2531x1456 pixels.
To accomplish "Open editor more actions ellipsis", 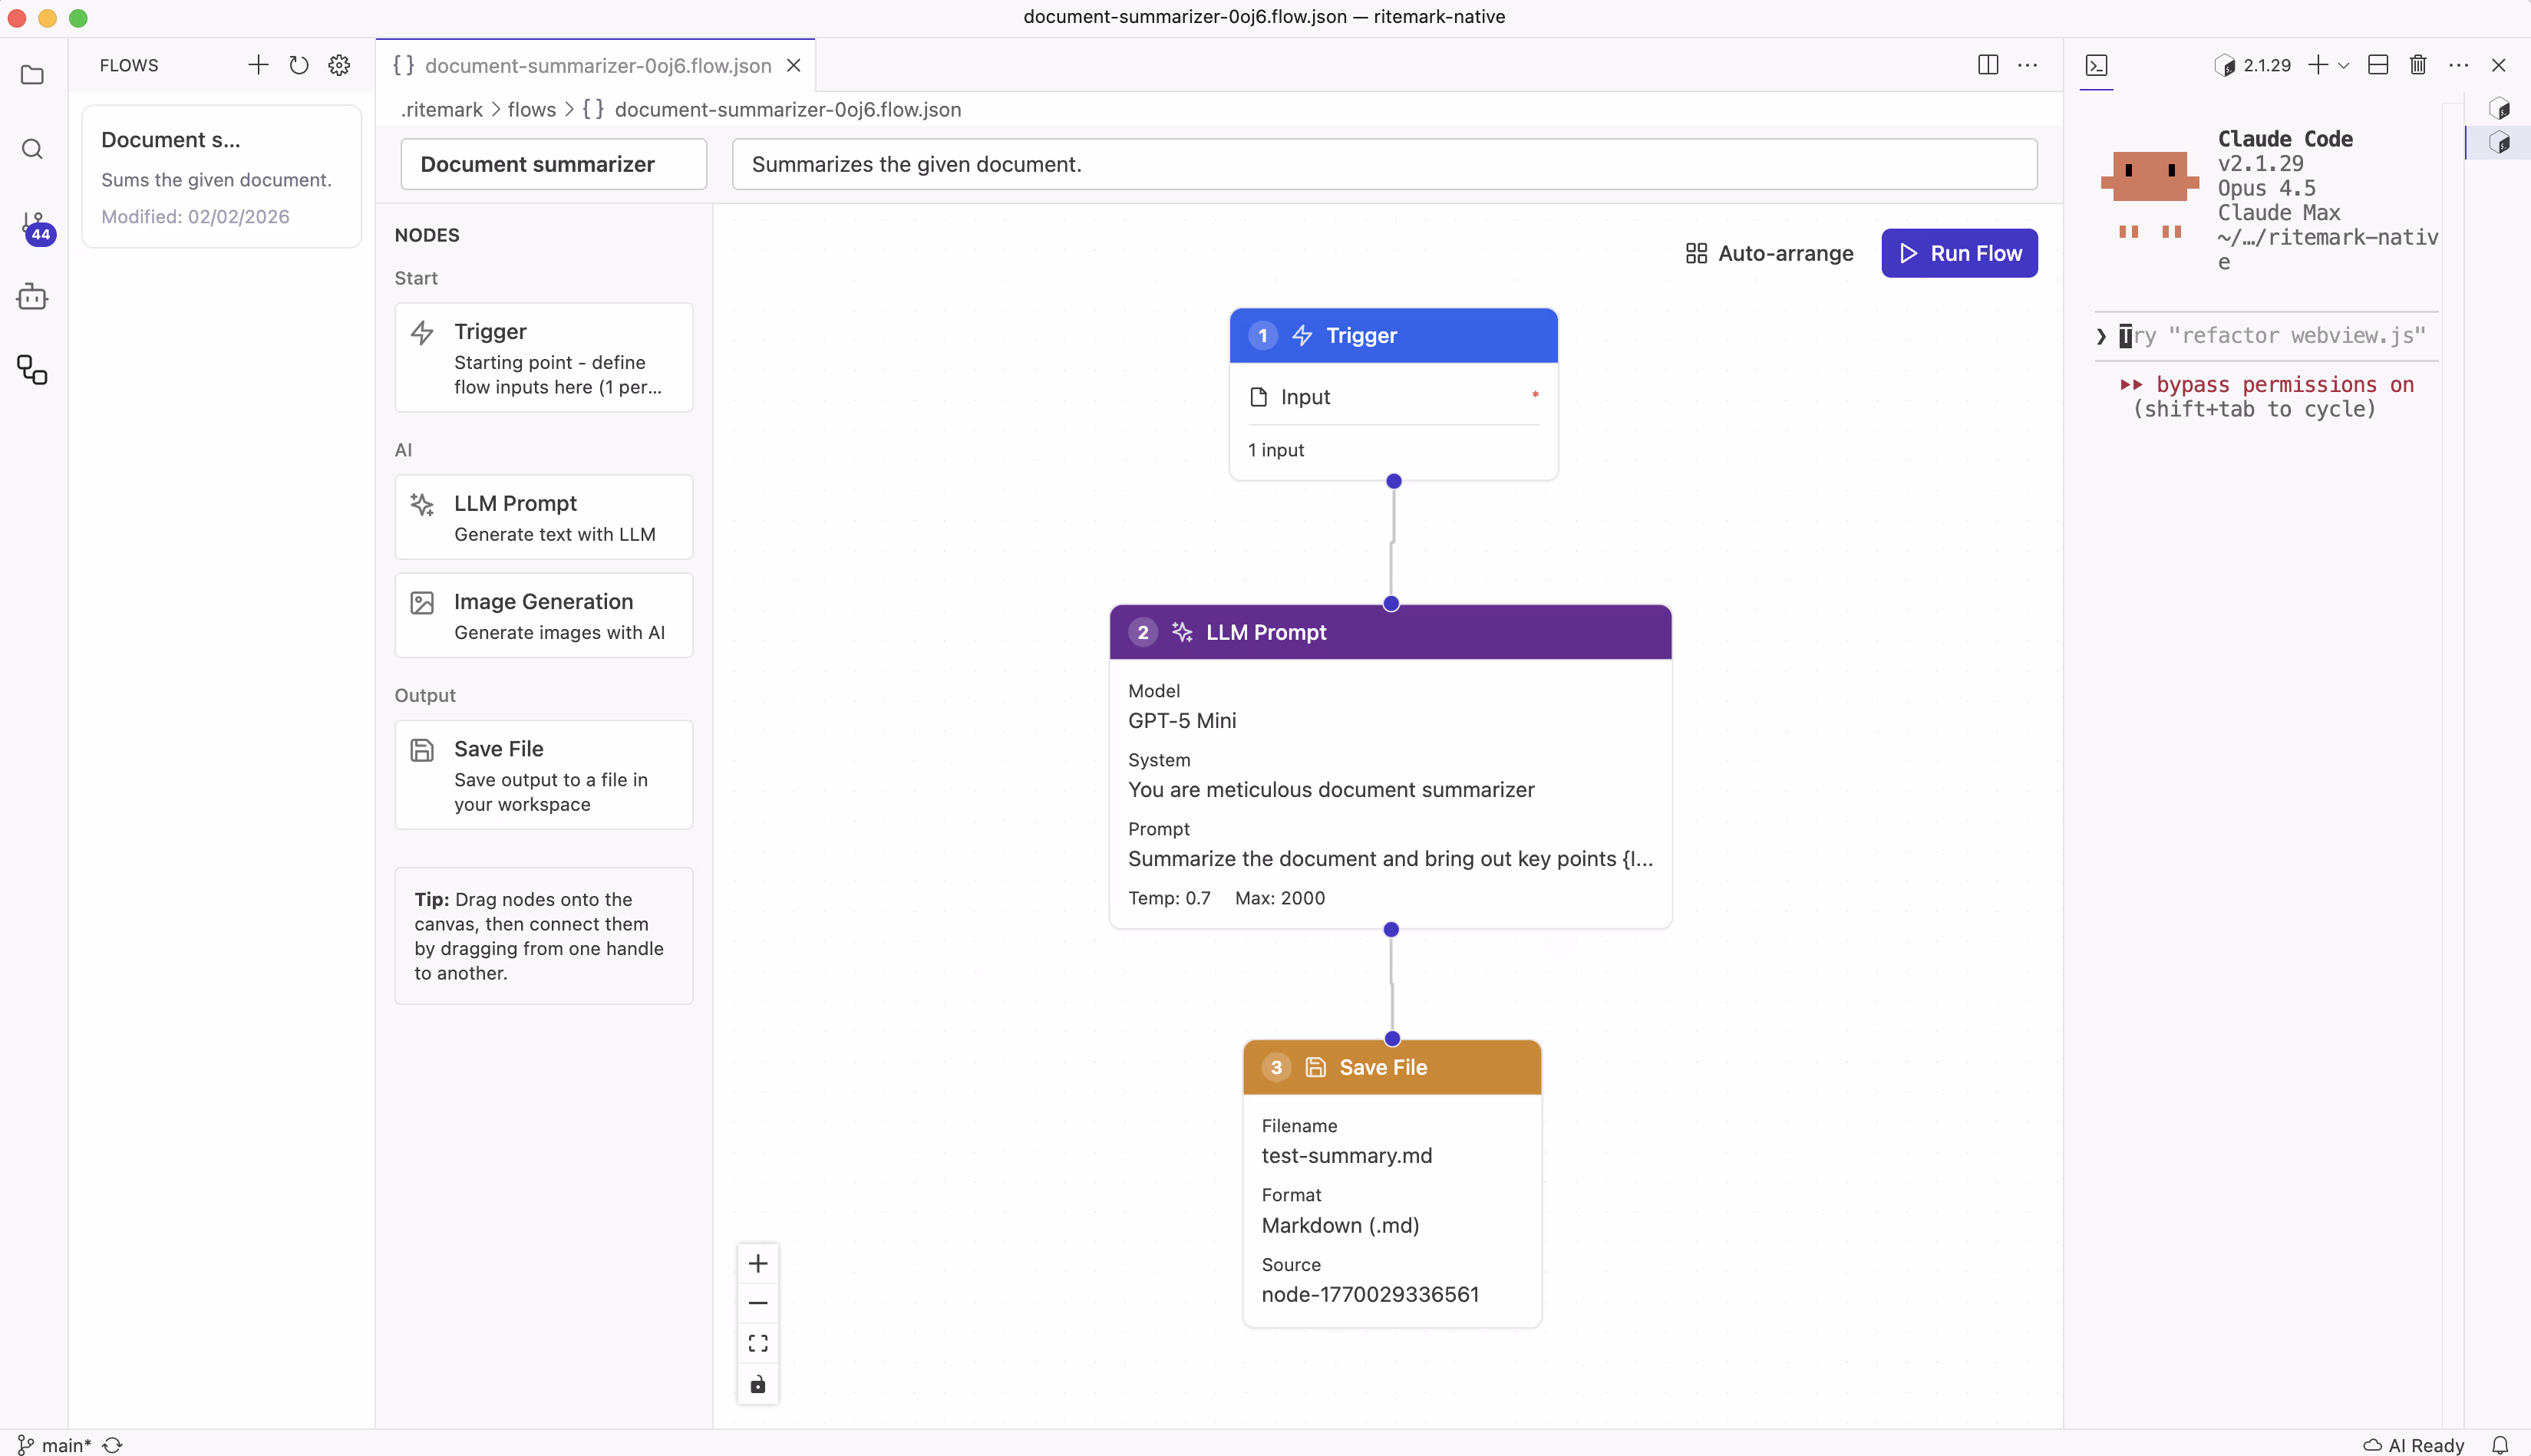I will point(2028,66).
